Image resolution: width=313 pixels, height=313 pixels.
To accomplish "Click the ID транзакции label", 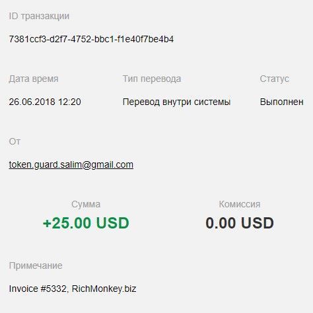I will (x=39, y=17).
